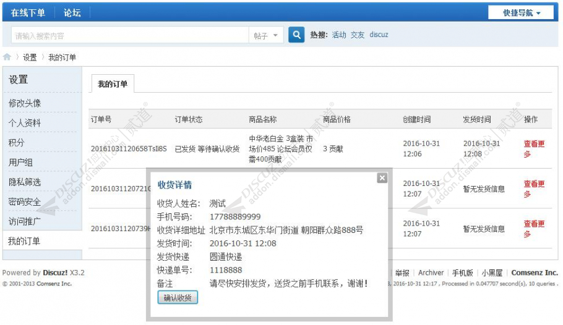Click hot search link 交友

pyautogui.click(x=357, y=35)
